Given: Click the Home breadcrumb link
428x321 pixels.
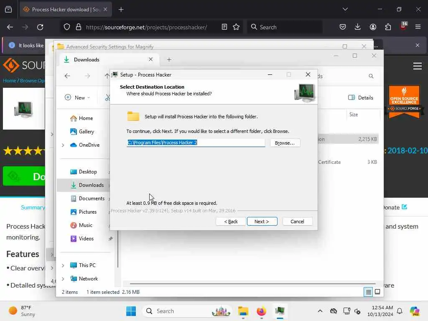Looking at the screenshot, I should click(x=10, y=81).
